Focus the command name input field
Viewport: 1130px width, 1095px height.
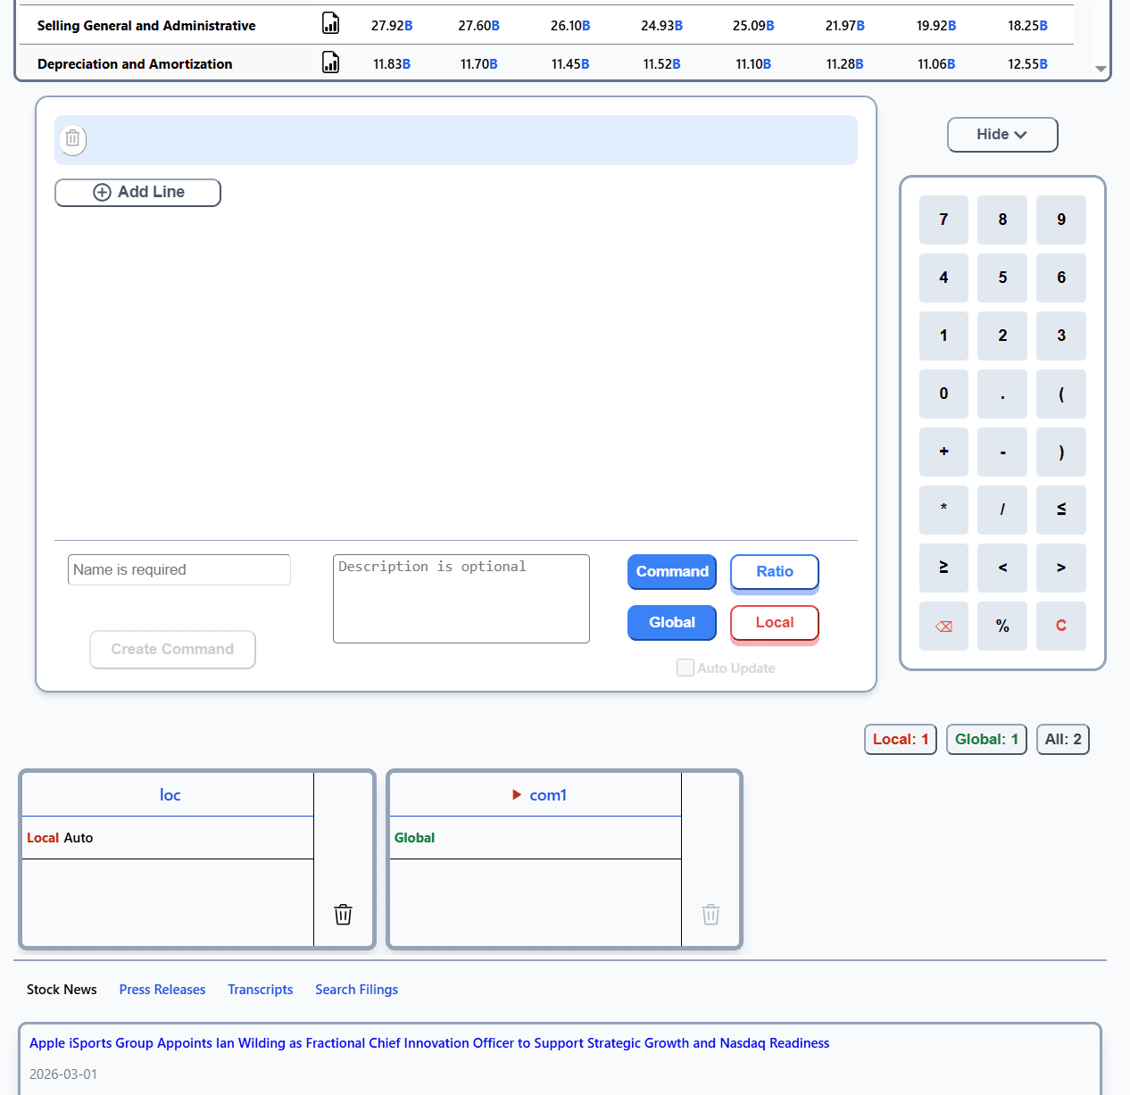[179, 569]
